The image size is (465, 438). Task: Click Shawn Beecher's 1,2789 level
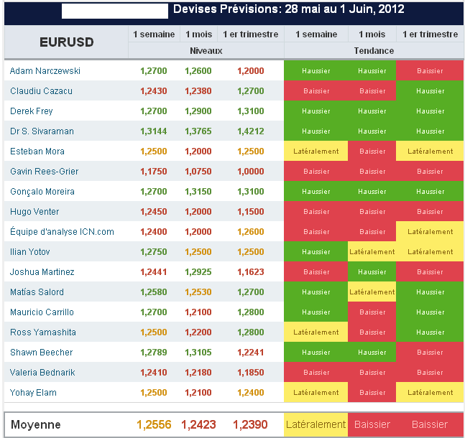[154, 353]
